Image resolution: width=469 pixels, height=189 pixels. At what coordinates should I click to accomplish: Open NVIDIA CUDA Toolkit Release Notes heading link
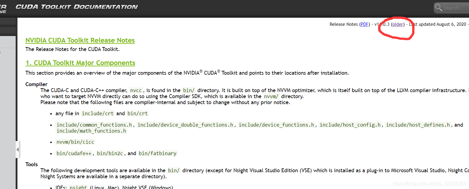click(80, 40)
